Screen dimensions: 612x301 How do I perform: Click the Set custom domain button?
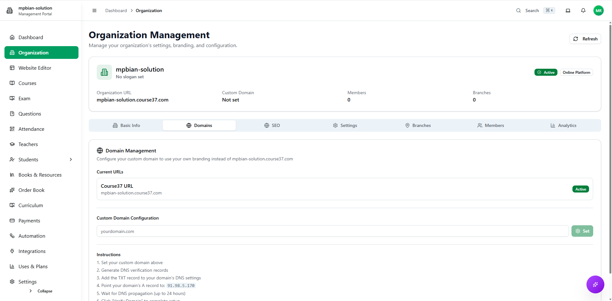[582, 231]
